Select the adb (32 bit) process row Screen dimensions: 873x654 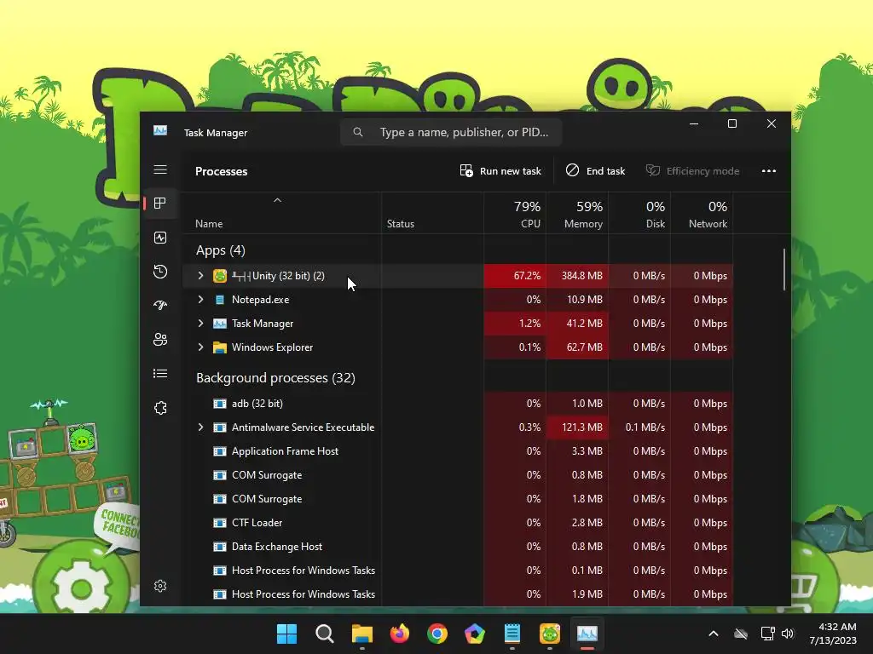pos(458,404)
